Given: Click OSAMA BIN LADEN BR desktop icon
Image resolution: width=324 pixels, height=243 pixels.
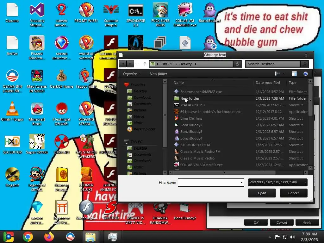Looking at the screenshot, I should coord(12,81).
